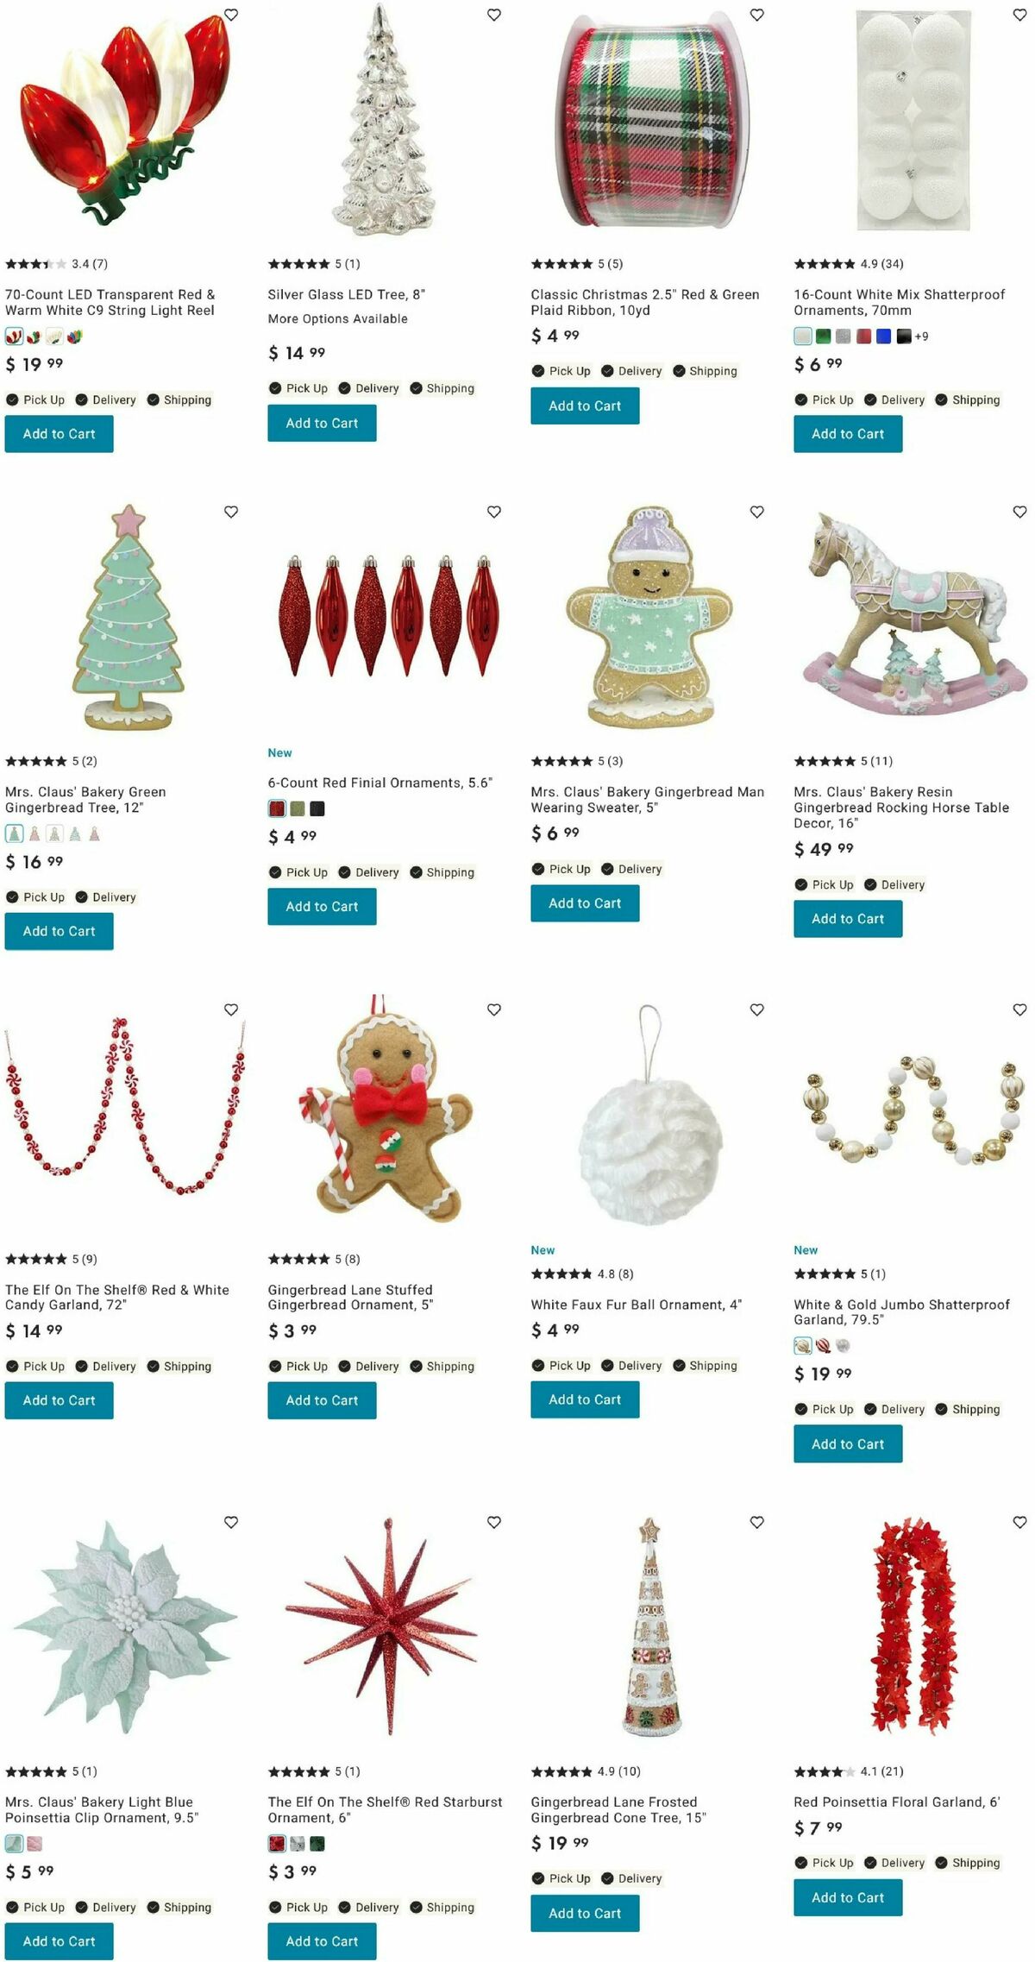This screenshot has height=1962, width=1035.
Task: Select blue swatch for Shatterproof Ornaments
Action: click(x=883, y=336)
